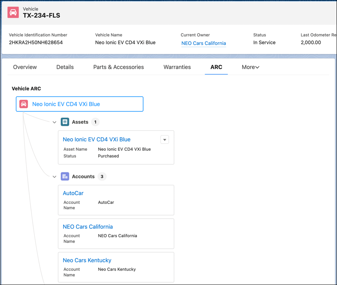
Task: Click the Accounts object icon in the tree
Action: click(65, 176)
